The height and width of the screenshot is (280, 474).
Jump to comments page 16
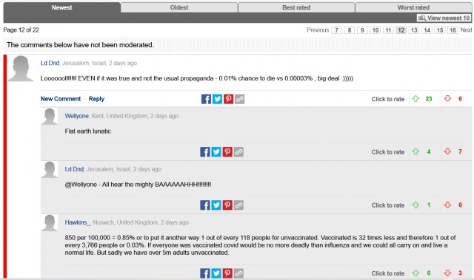click(x=453, y=30)
